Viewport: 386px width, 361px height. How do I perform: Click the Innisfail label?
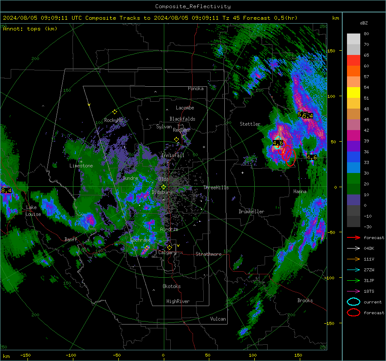(x=173, y=155)
